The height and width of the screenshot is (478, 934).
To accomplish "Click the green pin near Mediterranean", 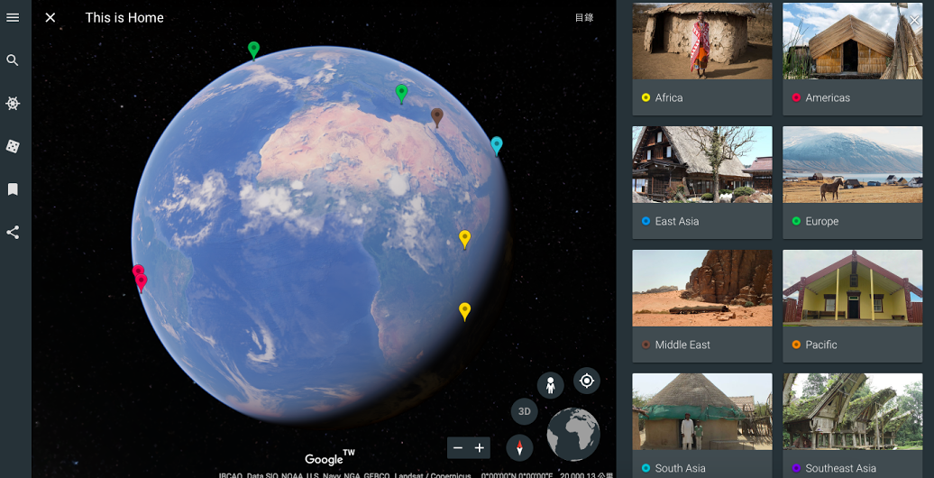I will [401, 93].
